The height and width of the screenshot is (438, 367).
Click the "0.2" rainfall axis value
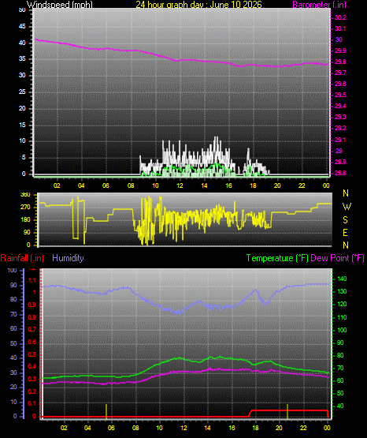tap(32, 391)
